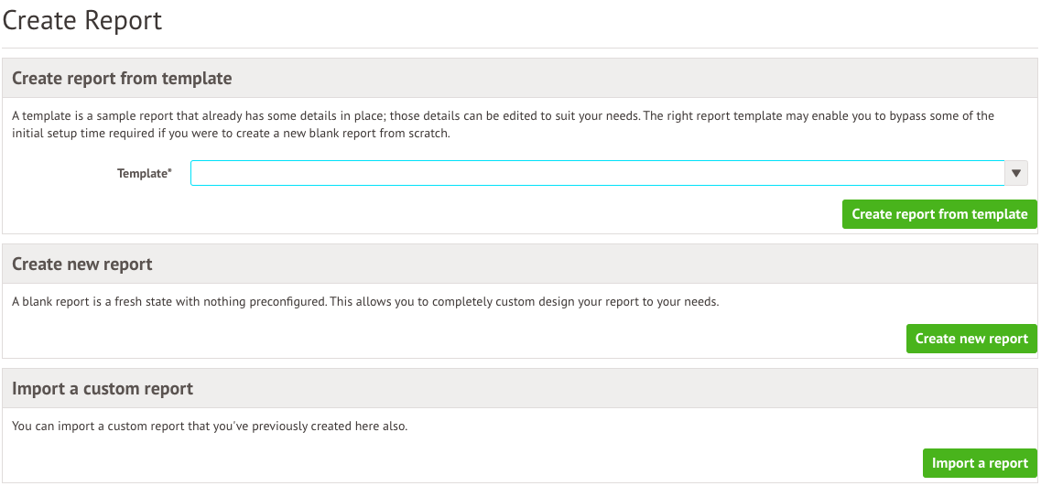
Task: Click the required asterisk beside Template label
Action: click(170, 171)
